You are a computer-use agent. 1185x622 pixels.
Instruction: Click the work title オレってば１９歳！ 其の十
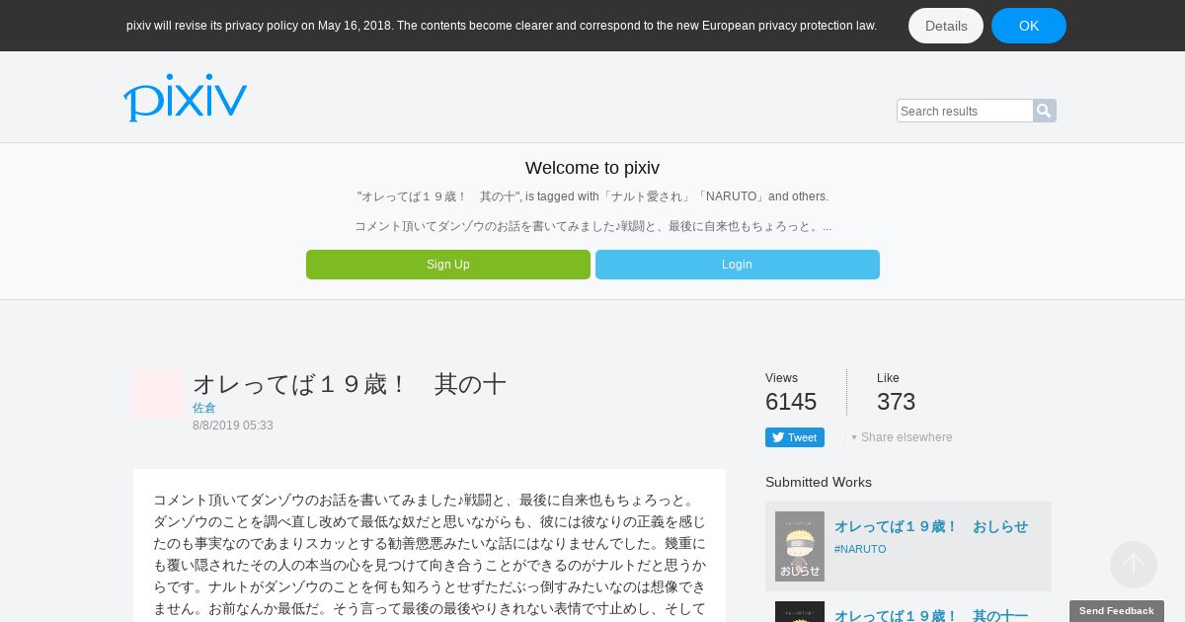click(x=350, y=384)
